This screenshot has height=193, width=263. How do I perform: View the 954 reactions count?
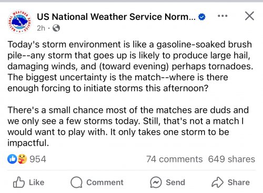tap(38, 159)
